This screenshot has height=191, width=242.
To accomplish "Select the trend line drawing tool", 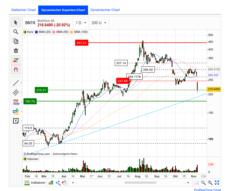I will 16,83.
